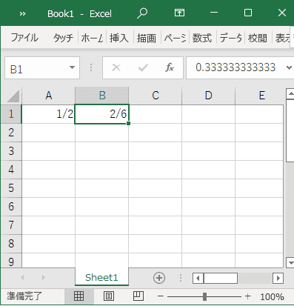Image resolution: width=294 pixels, height=306 pixels.
Task: Switch to Page Break Preview icon
Action: [138, 296]
